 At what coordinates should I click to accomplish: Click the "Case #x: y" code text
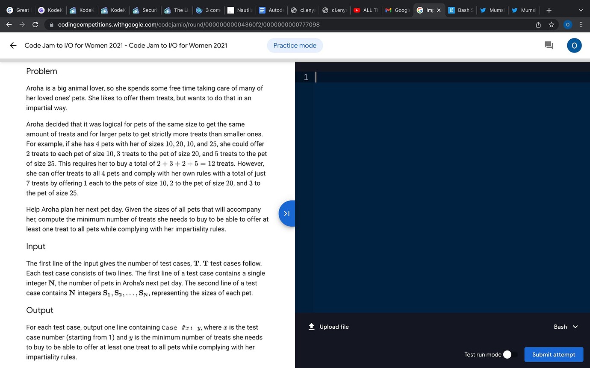[x=181, y=327]
